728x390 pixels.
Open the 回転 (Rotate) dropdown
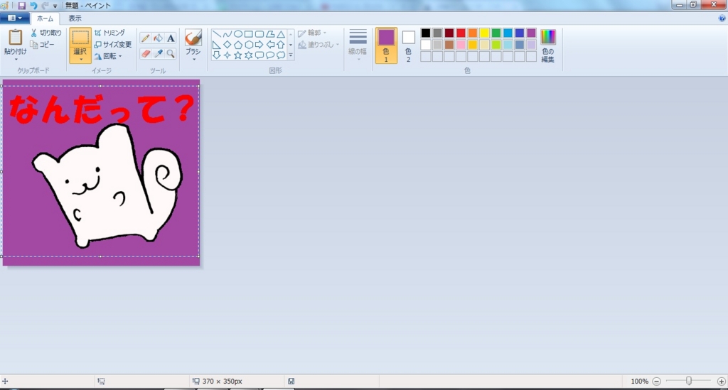point(108,56)
